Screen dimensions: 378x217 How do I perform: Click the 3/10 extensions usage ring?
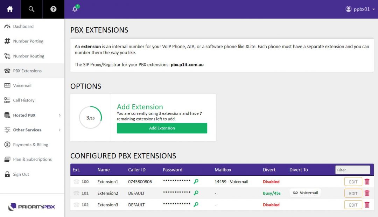[x=90, y=118]
